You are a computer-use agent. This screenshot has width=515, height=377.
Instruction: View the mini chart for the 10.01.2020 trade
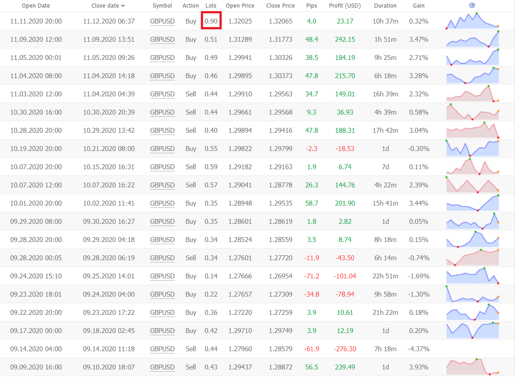tap(472, 203)
